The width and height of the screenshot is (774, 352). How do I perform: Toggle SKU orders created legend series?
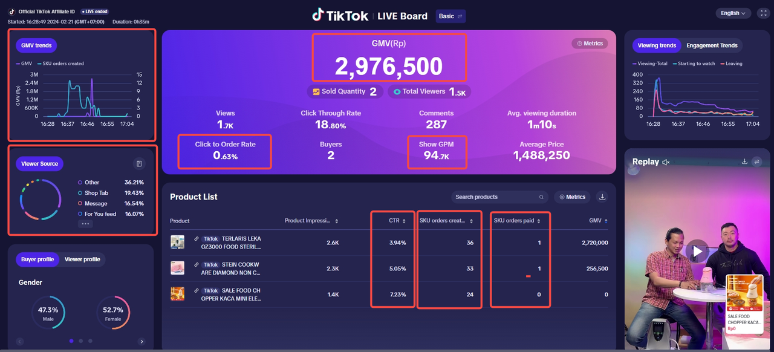60,64
